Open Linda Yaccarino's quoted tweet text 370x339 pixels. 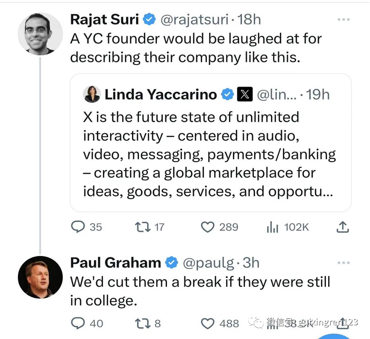tap(209, 154)
